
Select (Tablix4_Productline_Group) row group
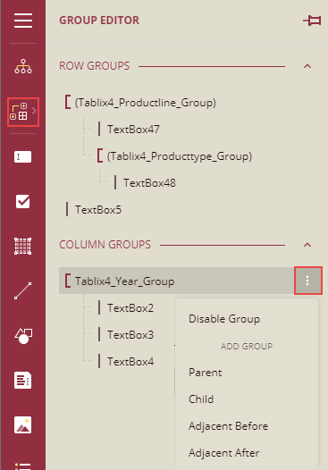[146, 103]
